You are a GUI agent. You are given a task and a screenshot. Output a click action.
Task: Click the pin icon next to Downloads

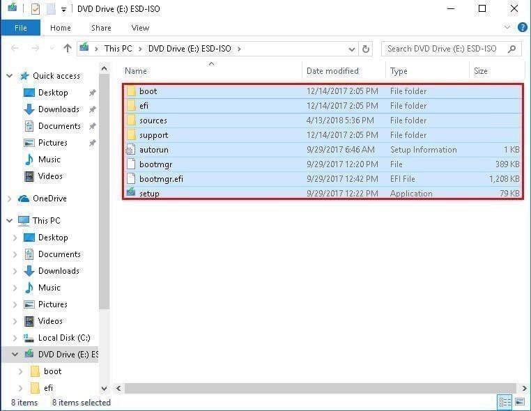[92, 109]
